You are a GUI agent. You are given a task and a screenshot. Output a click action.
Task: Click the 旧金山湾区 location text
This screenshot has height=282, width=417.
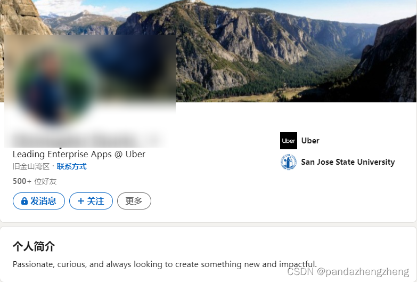pyautogui.click(x=31, y=167)
